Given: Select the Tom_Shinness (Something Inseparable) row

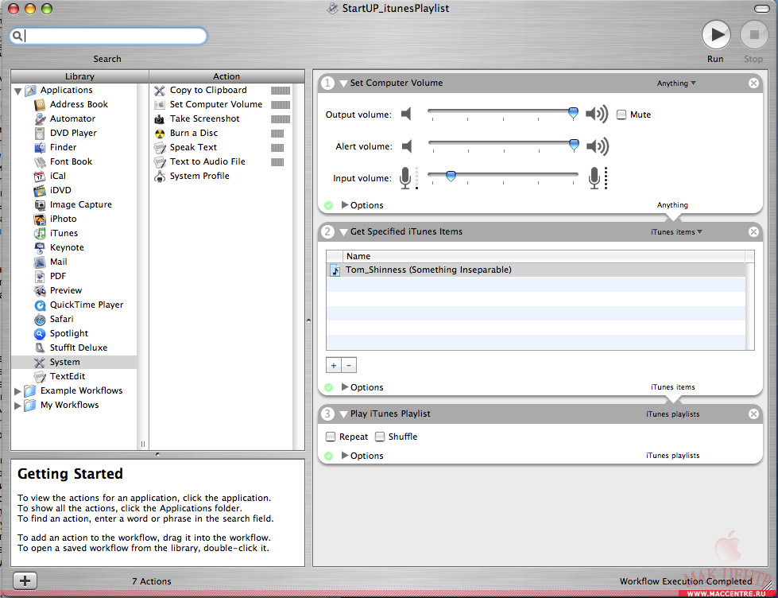Looking at the screenshot, I should [536, 270].
